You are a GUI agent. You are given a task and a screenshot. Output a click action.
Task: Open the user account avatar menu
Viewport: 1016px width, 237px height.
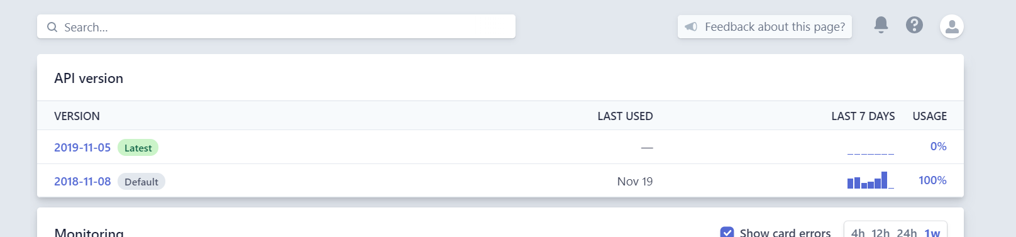point(952,26)
